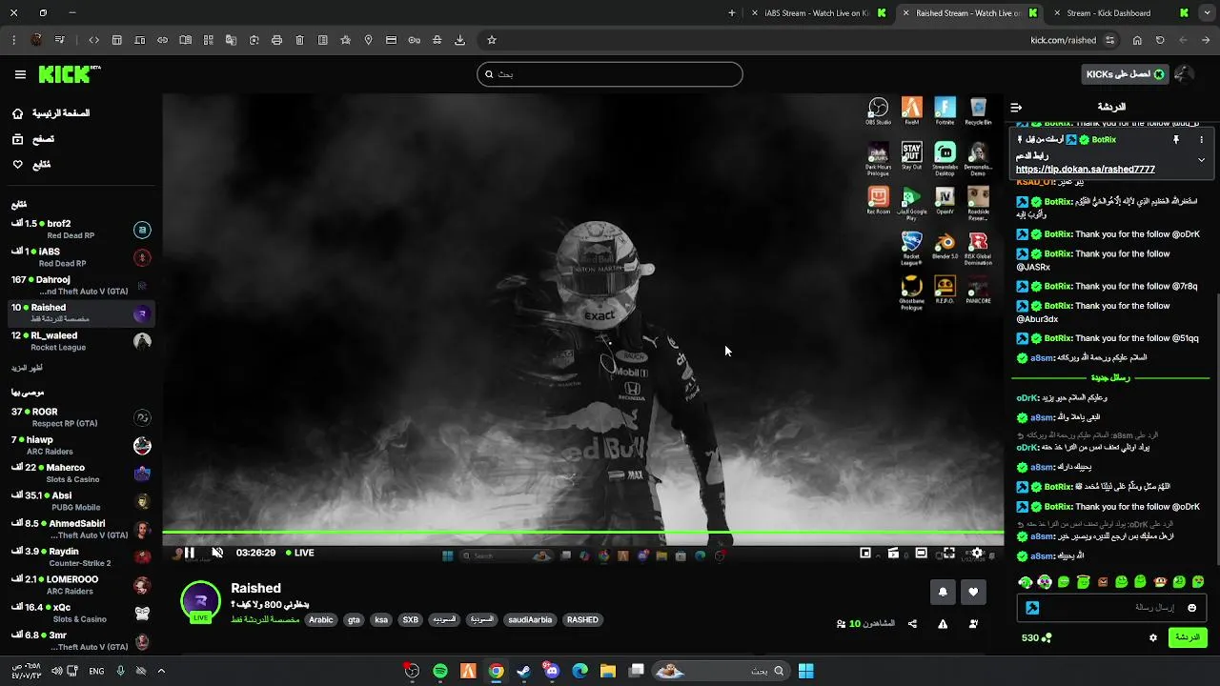Open the tip.dokan.sa support link
Image resolution: width=1220 pixels, height=686 pixels.
(x=1086, y=170)
